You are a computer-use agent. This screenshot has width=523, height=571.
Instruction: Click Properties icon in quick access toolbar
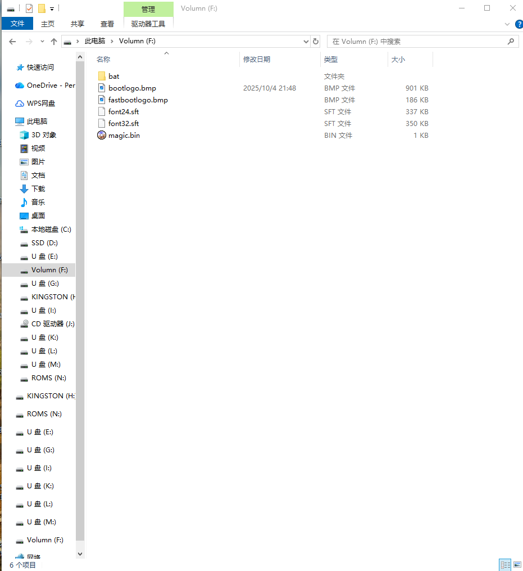pyautogui.click(x=29, y=8)
